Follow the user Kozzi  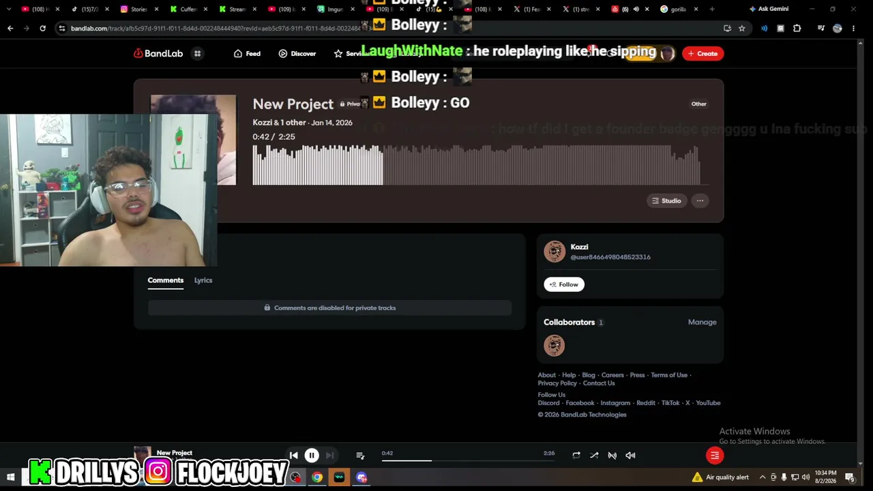[x=564, y=284]
